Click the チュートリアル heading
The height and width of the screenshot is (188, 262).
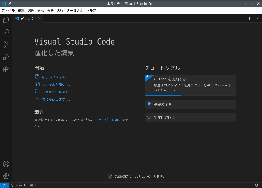[162, 68]
